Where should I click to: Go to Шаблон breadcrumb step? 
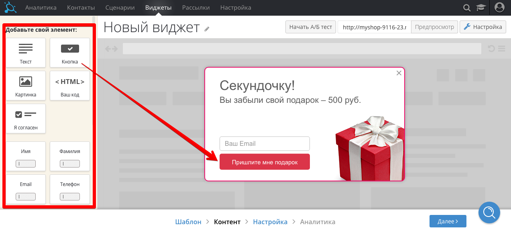point(188,222)
